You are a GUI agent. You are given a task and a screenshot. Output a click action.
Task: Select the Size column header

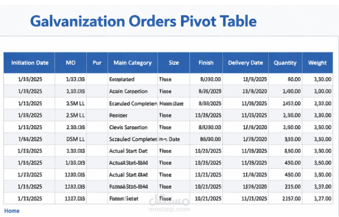pyautogui.click(x=174, y=63)
